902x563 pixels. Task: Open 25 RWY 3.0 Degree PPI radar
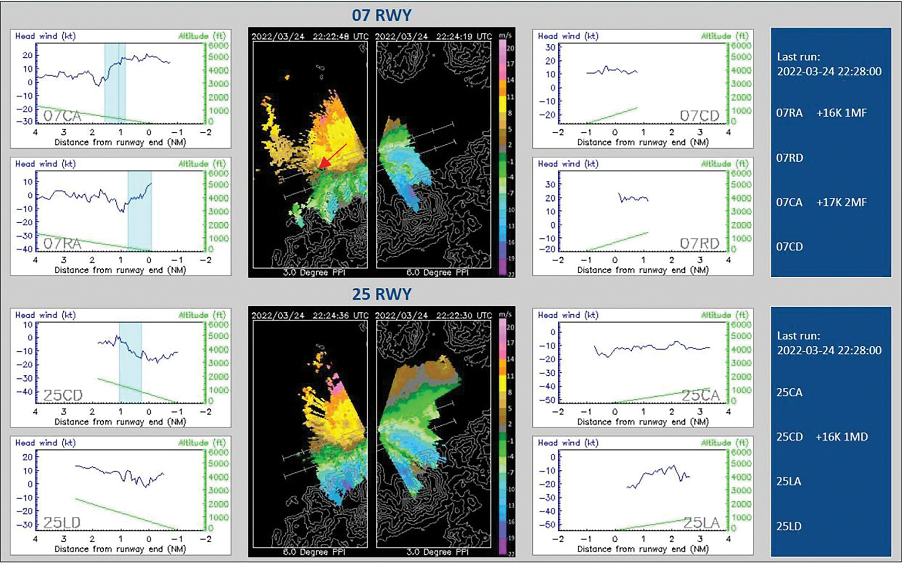pyautogui.click(x=433, y=434)
